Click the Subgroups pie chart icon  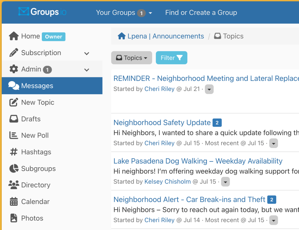[x=14, y=169]
